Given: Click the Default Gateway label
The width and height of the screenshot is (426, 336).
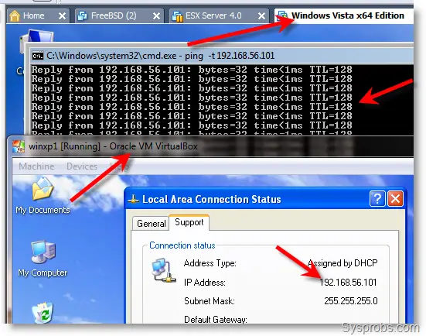Looking at the screenshot, I should pyautogui.click(x=216, y=320).
